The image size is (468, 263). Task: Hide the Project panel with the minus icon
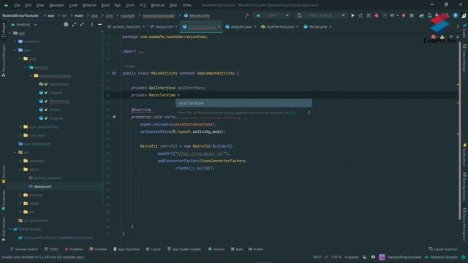click(100, 24)
